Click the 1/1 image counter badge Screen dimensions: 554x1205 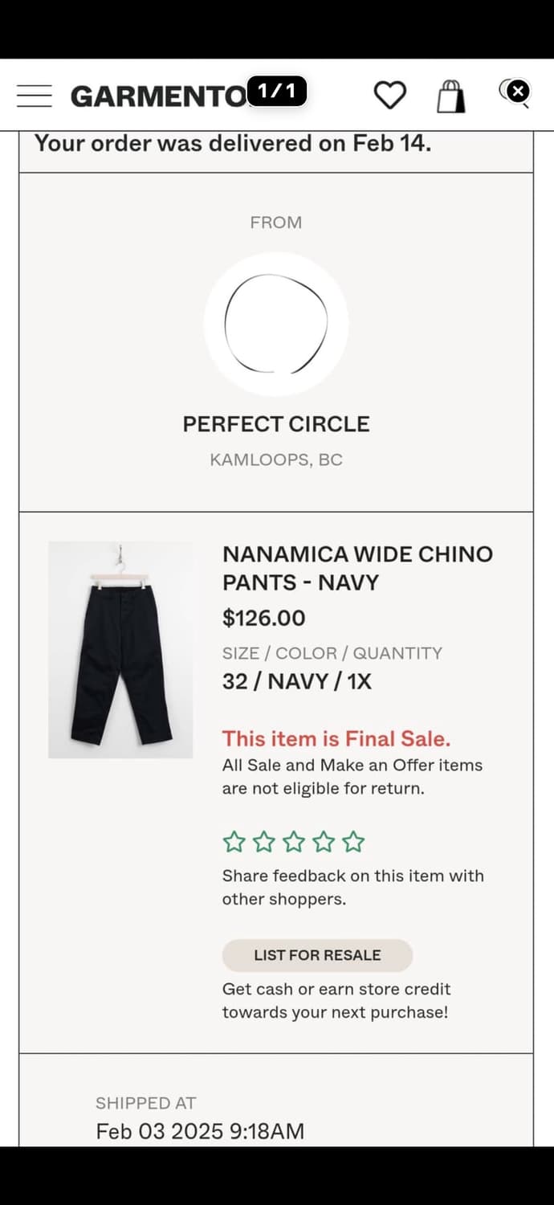[x=277, y=92]
